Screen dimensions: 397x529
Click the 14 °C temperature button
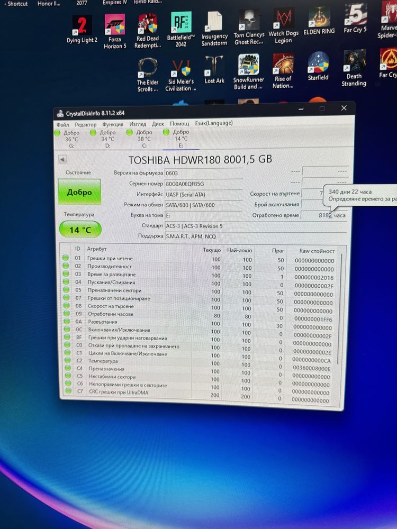click(80, 230)
